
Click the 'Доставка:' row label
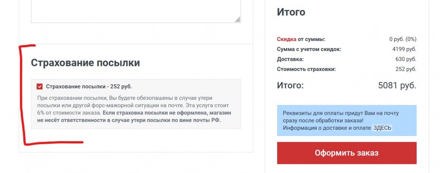tap(290, 59)
